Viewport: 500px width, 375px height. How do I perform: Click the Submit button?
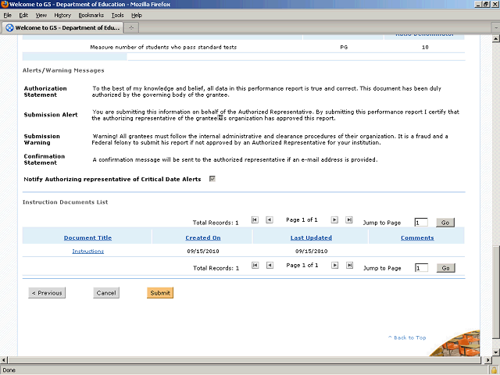[x=160, y=293]
